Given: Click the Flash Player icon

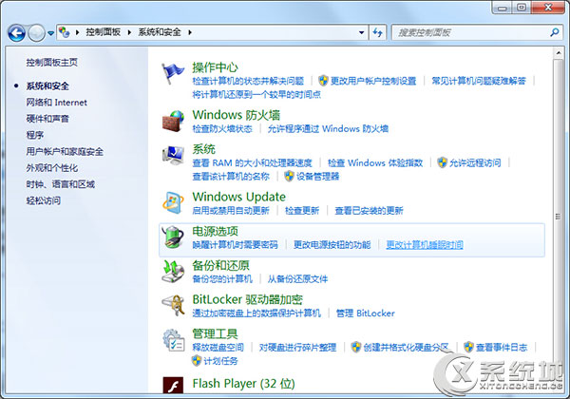Looking at the screenshot, I should point(173,385).
